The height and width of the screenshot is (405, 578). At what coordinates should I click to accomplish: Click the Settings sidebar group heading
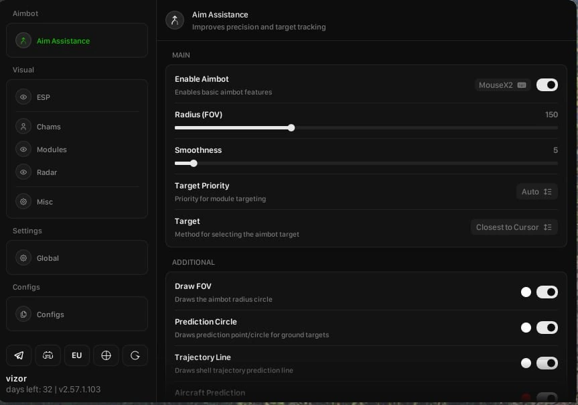pyautogui.click(x=27, y=231)
